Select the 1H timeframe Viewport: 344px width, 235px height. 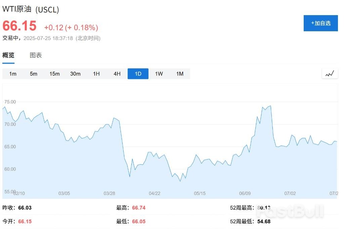pos(96,74)
